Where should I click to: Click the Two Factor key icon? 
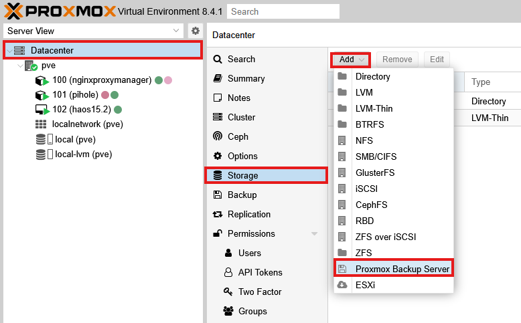(x=228, y=292)
